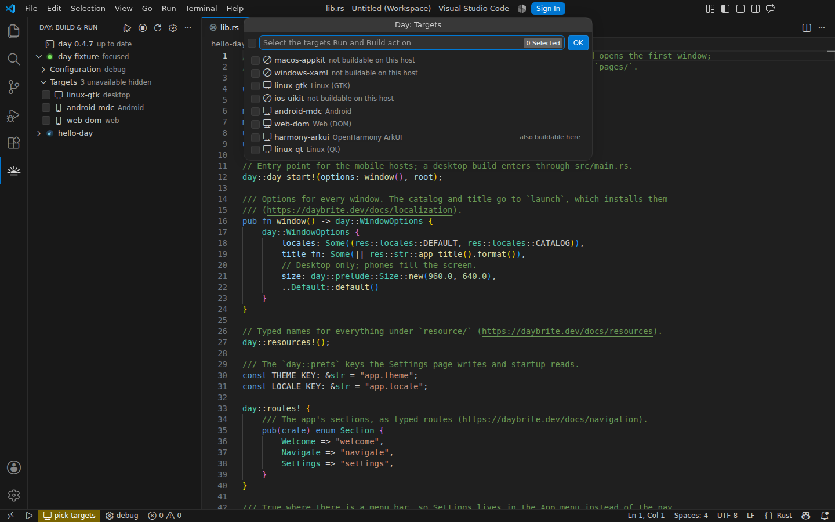835x522 pixels.
Task: Collapse the day-fixture tree node
Action: click(x=39, y=57)
